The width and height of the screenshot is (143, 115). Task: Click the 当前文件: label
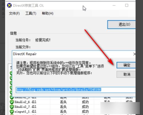(23, 47)
